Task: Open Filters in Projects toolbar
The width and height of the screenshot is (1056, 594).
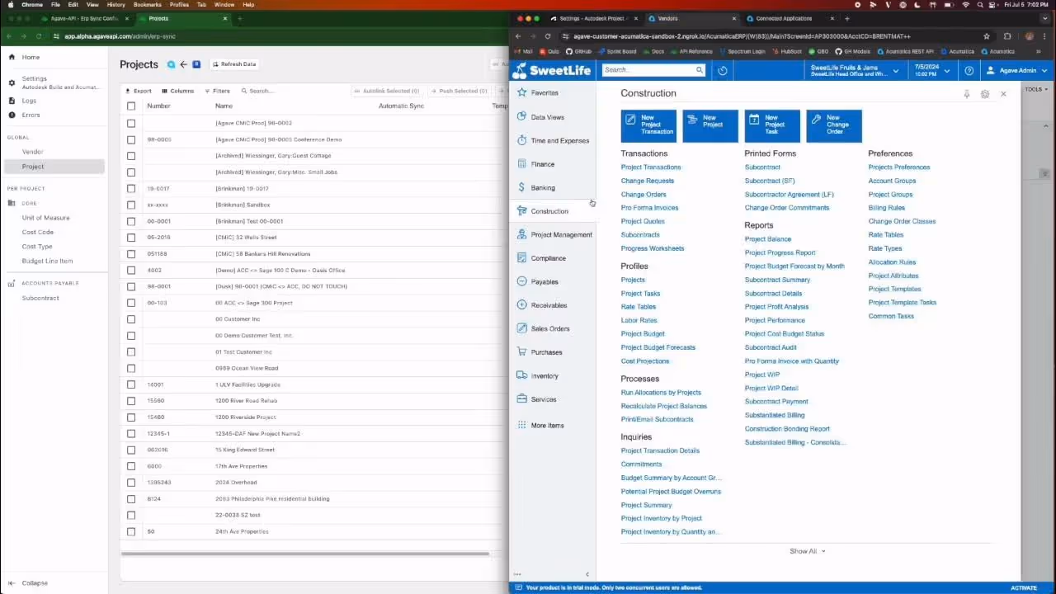Action: point(217,91)
